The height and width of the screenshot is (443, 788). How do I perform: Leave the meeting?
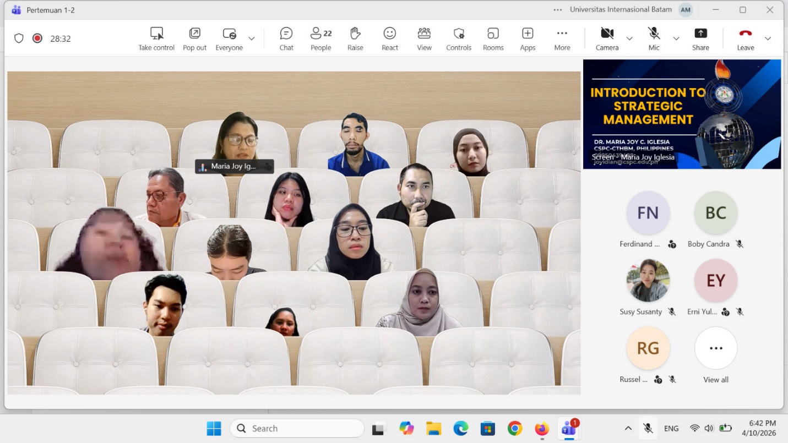point(745,39)
